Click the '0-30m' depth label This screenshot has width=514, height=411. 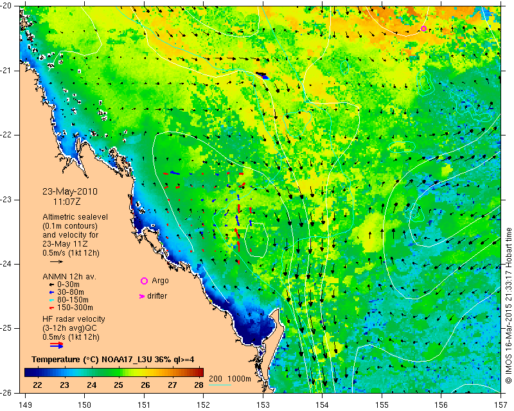[68, 285]
